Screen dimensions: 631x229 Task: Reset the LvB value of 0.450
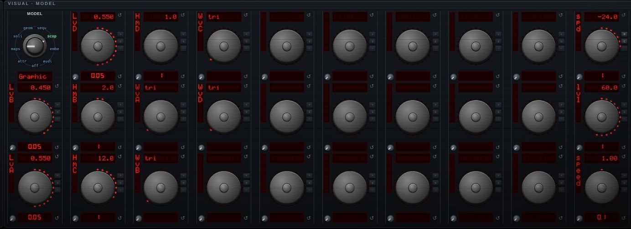pos(57,86)
